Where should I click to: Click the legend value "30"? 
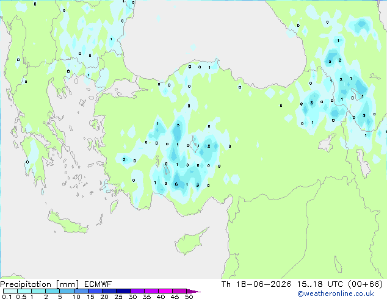tap(132, 297)
